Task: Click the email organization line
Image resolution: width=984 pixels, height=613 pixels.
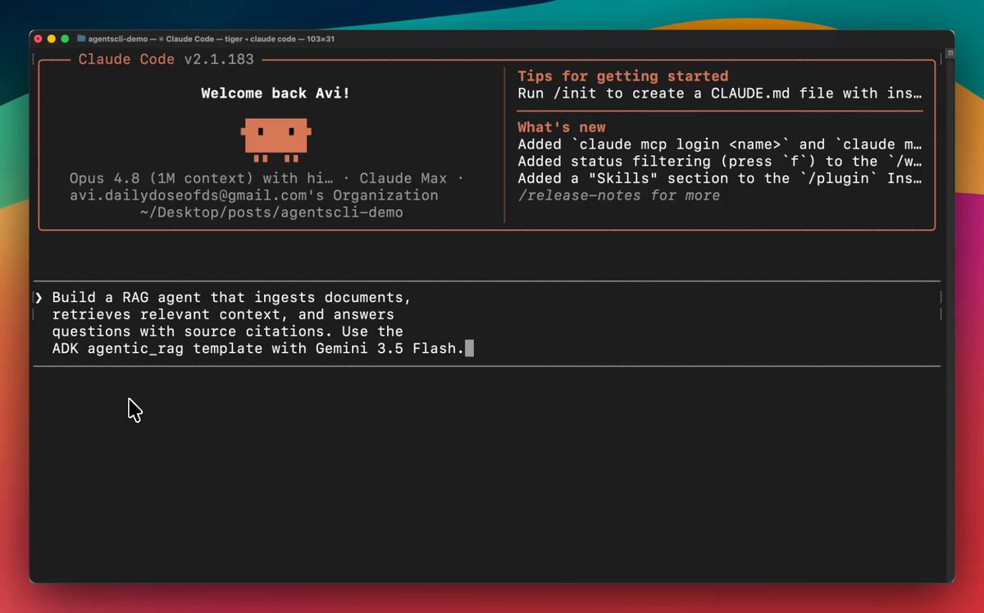Action: click(254, 195)
